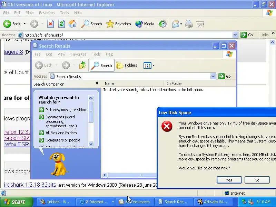Click the Back button in Search Results window
This screenshot has width=276, height=207.
pos(44,65)
